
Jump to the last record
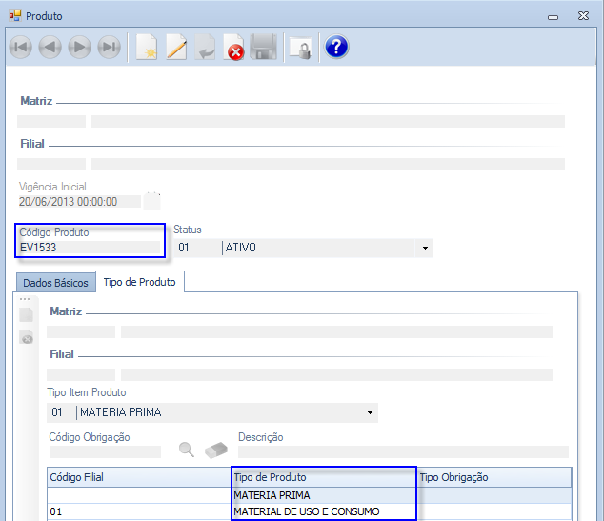(110, 48)
